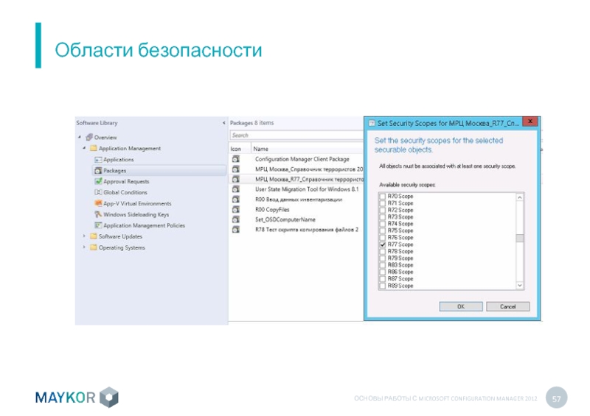
Task: Click package icon for МРЦ Москва_R77 row
Action: 236,179
